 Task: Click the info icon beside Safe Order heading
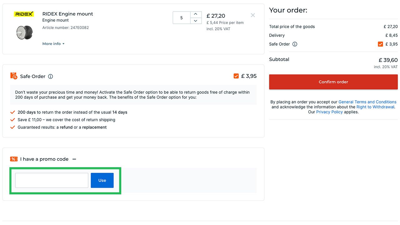[x=51, y=76]
